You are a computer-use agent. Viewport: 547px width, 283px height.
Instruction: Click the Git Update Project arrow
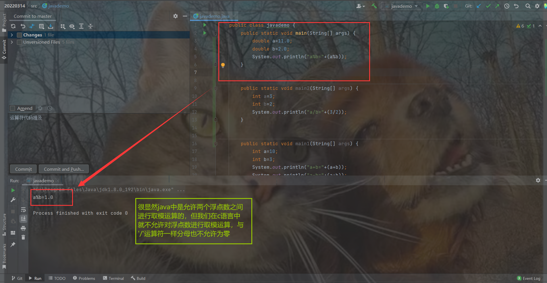pyautogui.click(x=479, y=6)
